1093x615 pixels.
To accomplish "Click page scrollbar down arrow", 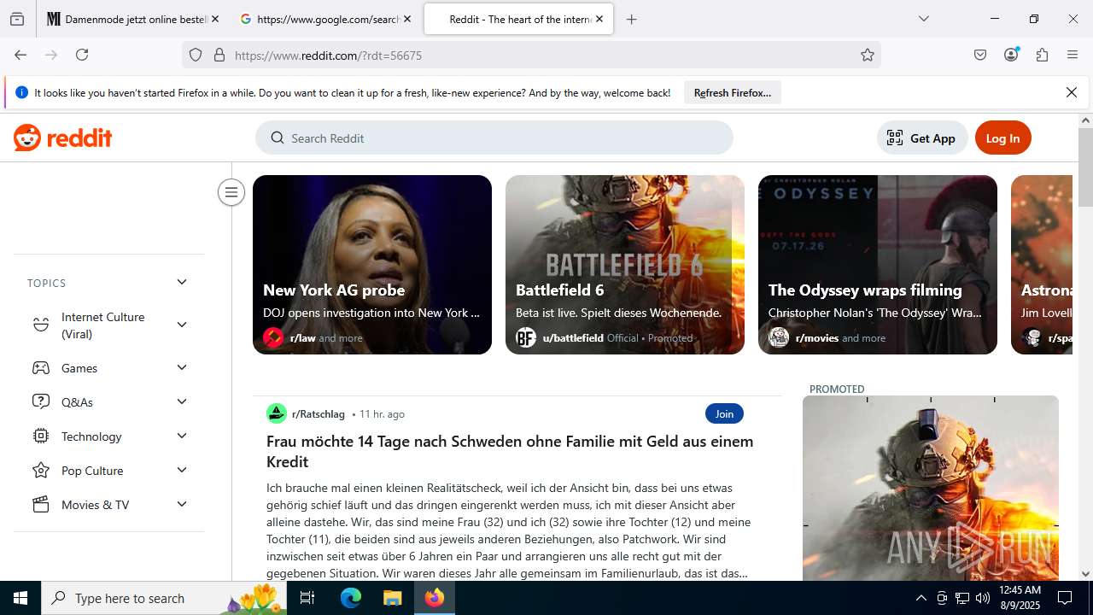I will point(1085,574).
